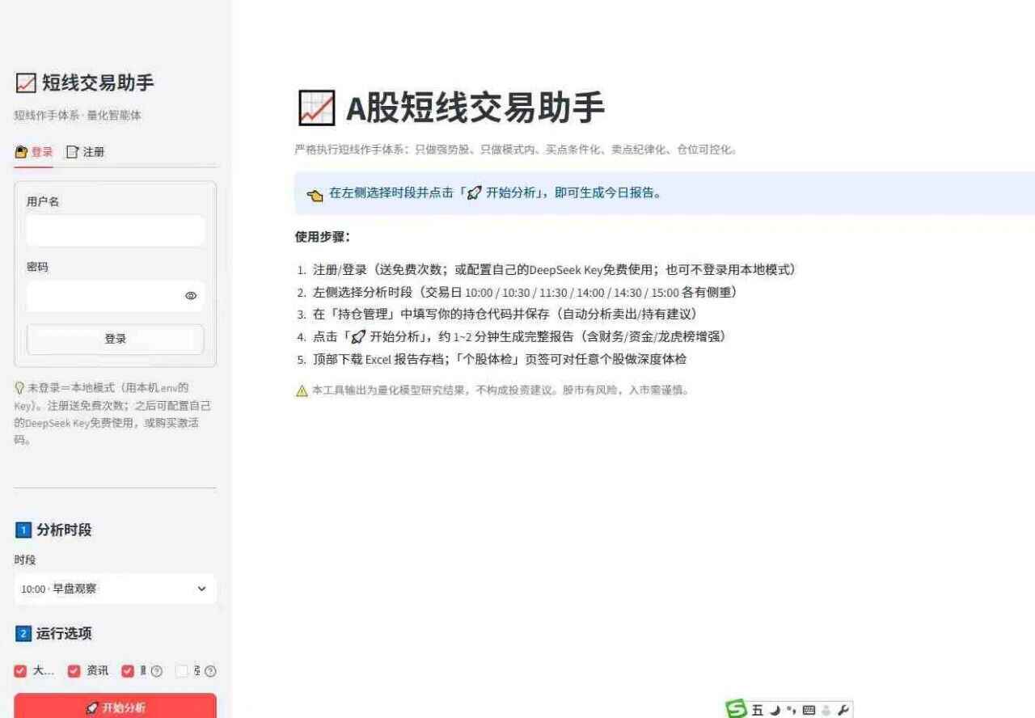This screenshot has height=718, width=1035.
Task: Click the help icon beside the third checkbox
Action: [157, 671]
